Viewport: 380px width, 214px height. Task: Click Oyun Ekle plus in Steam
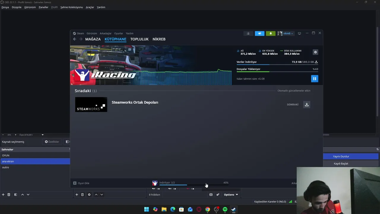(x=75, y=183)
